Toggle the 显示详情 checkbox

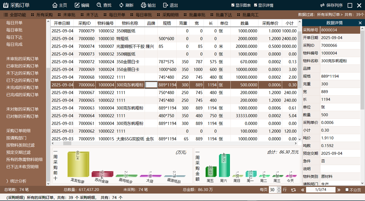(x=255, y=5)
